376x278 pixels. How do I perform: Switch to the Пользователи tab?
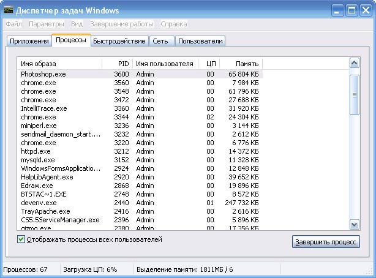click(x=200, y=41)
